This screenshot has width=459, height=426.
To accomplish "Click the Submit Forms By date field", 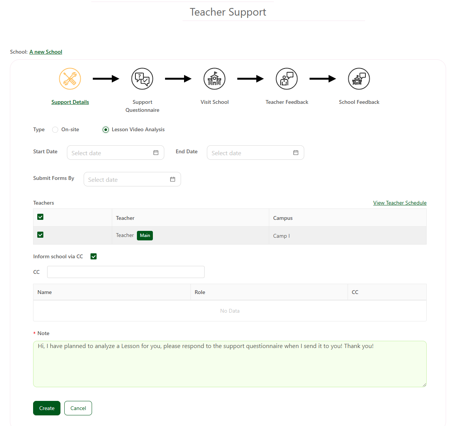I will click(x=132, y=179).
